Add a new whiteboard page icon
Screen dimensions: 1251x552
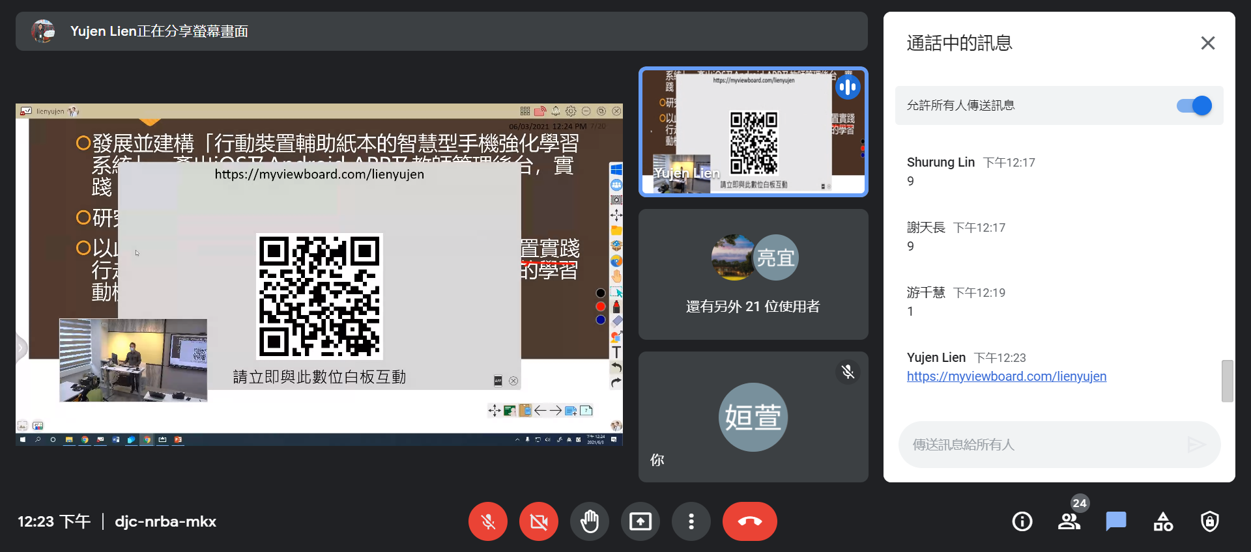(571, 411)
